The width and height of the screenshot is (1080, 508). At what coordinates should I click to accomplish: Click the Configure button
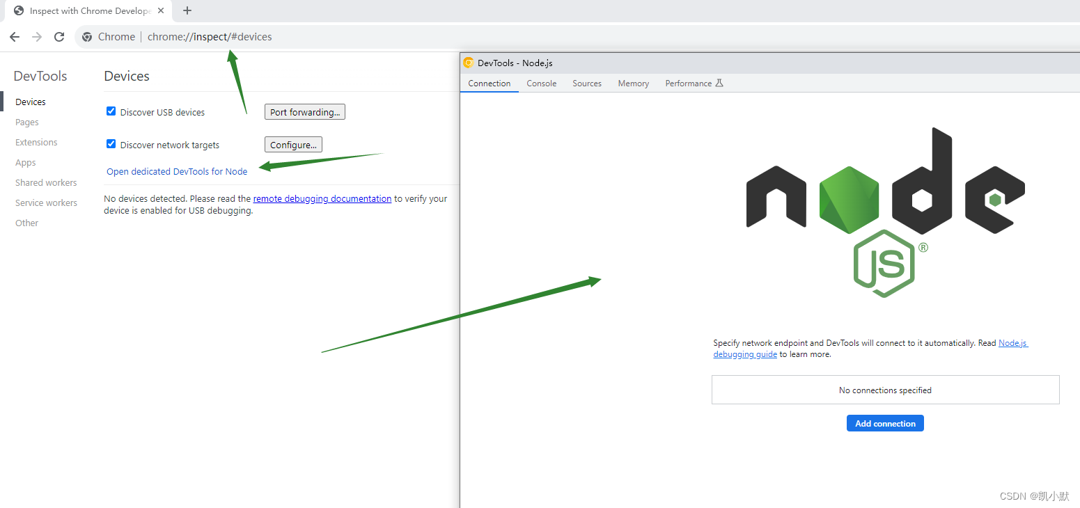293,145
